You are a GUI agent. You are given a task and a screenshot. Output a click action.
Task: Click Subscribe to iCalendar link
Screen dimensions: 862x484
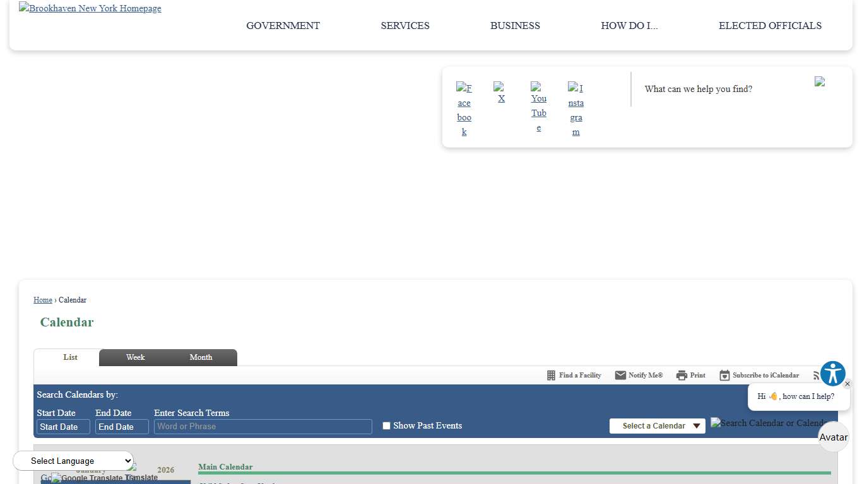click(765, 376)
